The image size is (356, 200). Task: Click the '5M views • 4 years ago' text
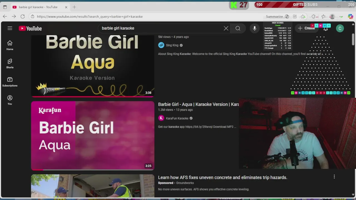(x=173, y=37)
